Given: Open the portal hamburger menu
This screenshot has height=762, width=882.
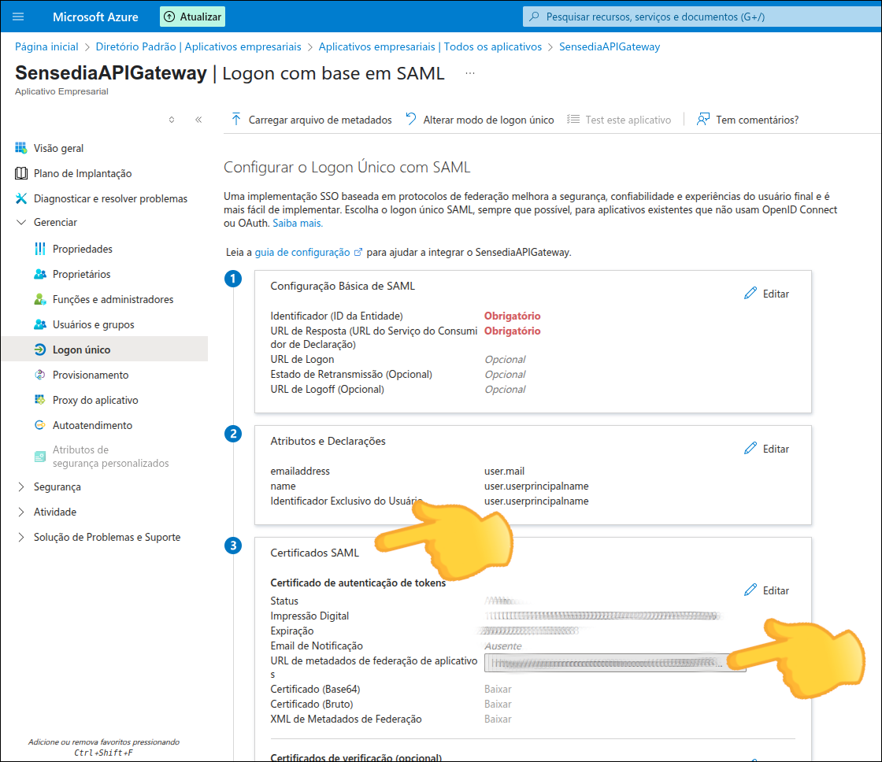Looking at the screenshot, I should (x=17, y=16).
